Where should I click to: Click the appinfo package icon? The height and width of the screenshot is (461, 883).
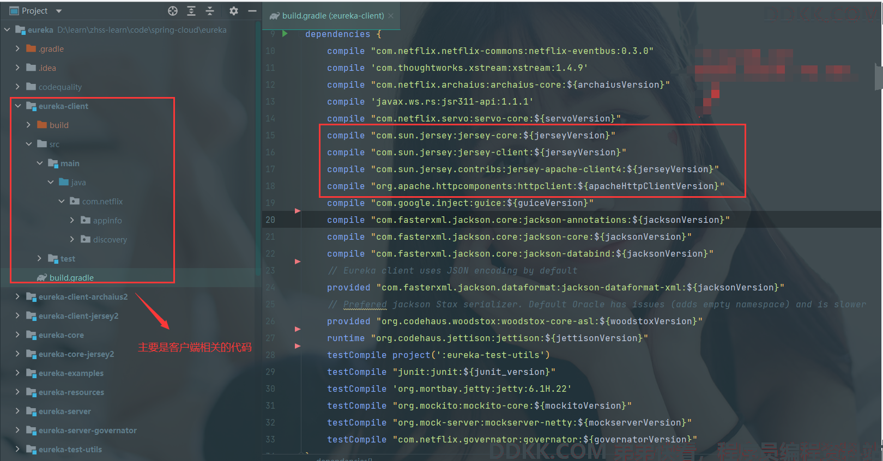tap(86, 220)
